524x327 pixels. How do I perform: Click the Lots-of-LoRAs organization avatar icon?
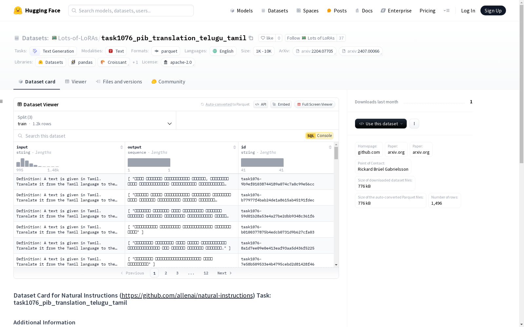[54, 38]
